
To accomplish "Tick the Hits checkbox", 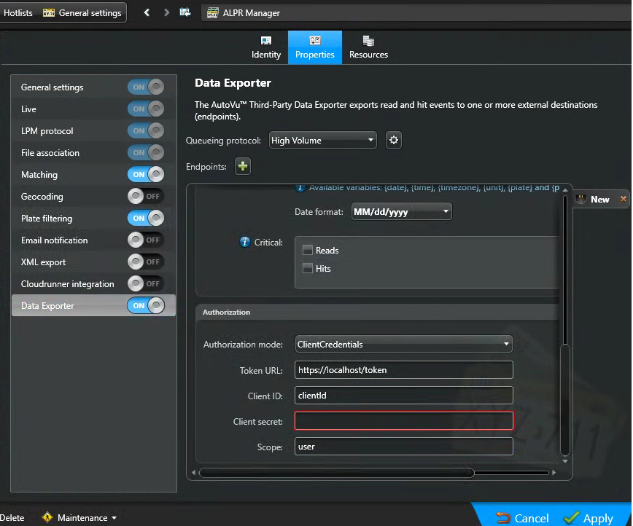I will 308,268.
